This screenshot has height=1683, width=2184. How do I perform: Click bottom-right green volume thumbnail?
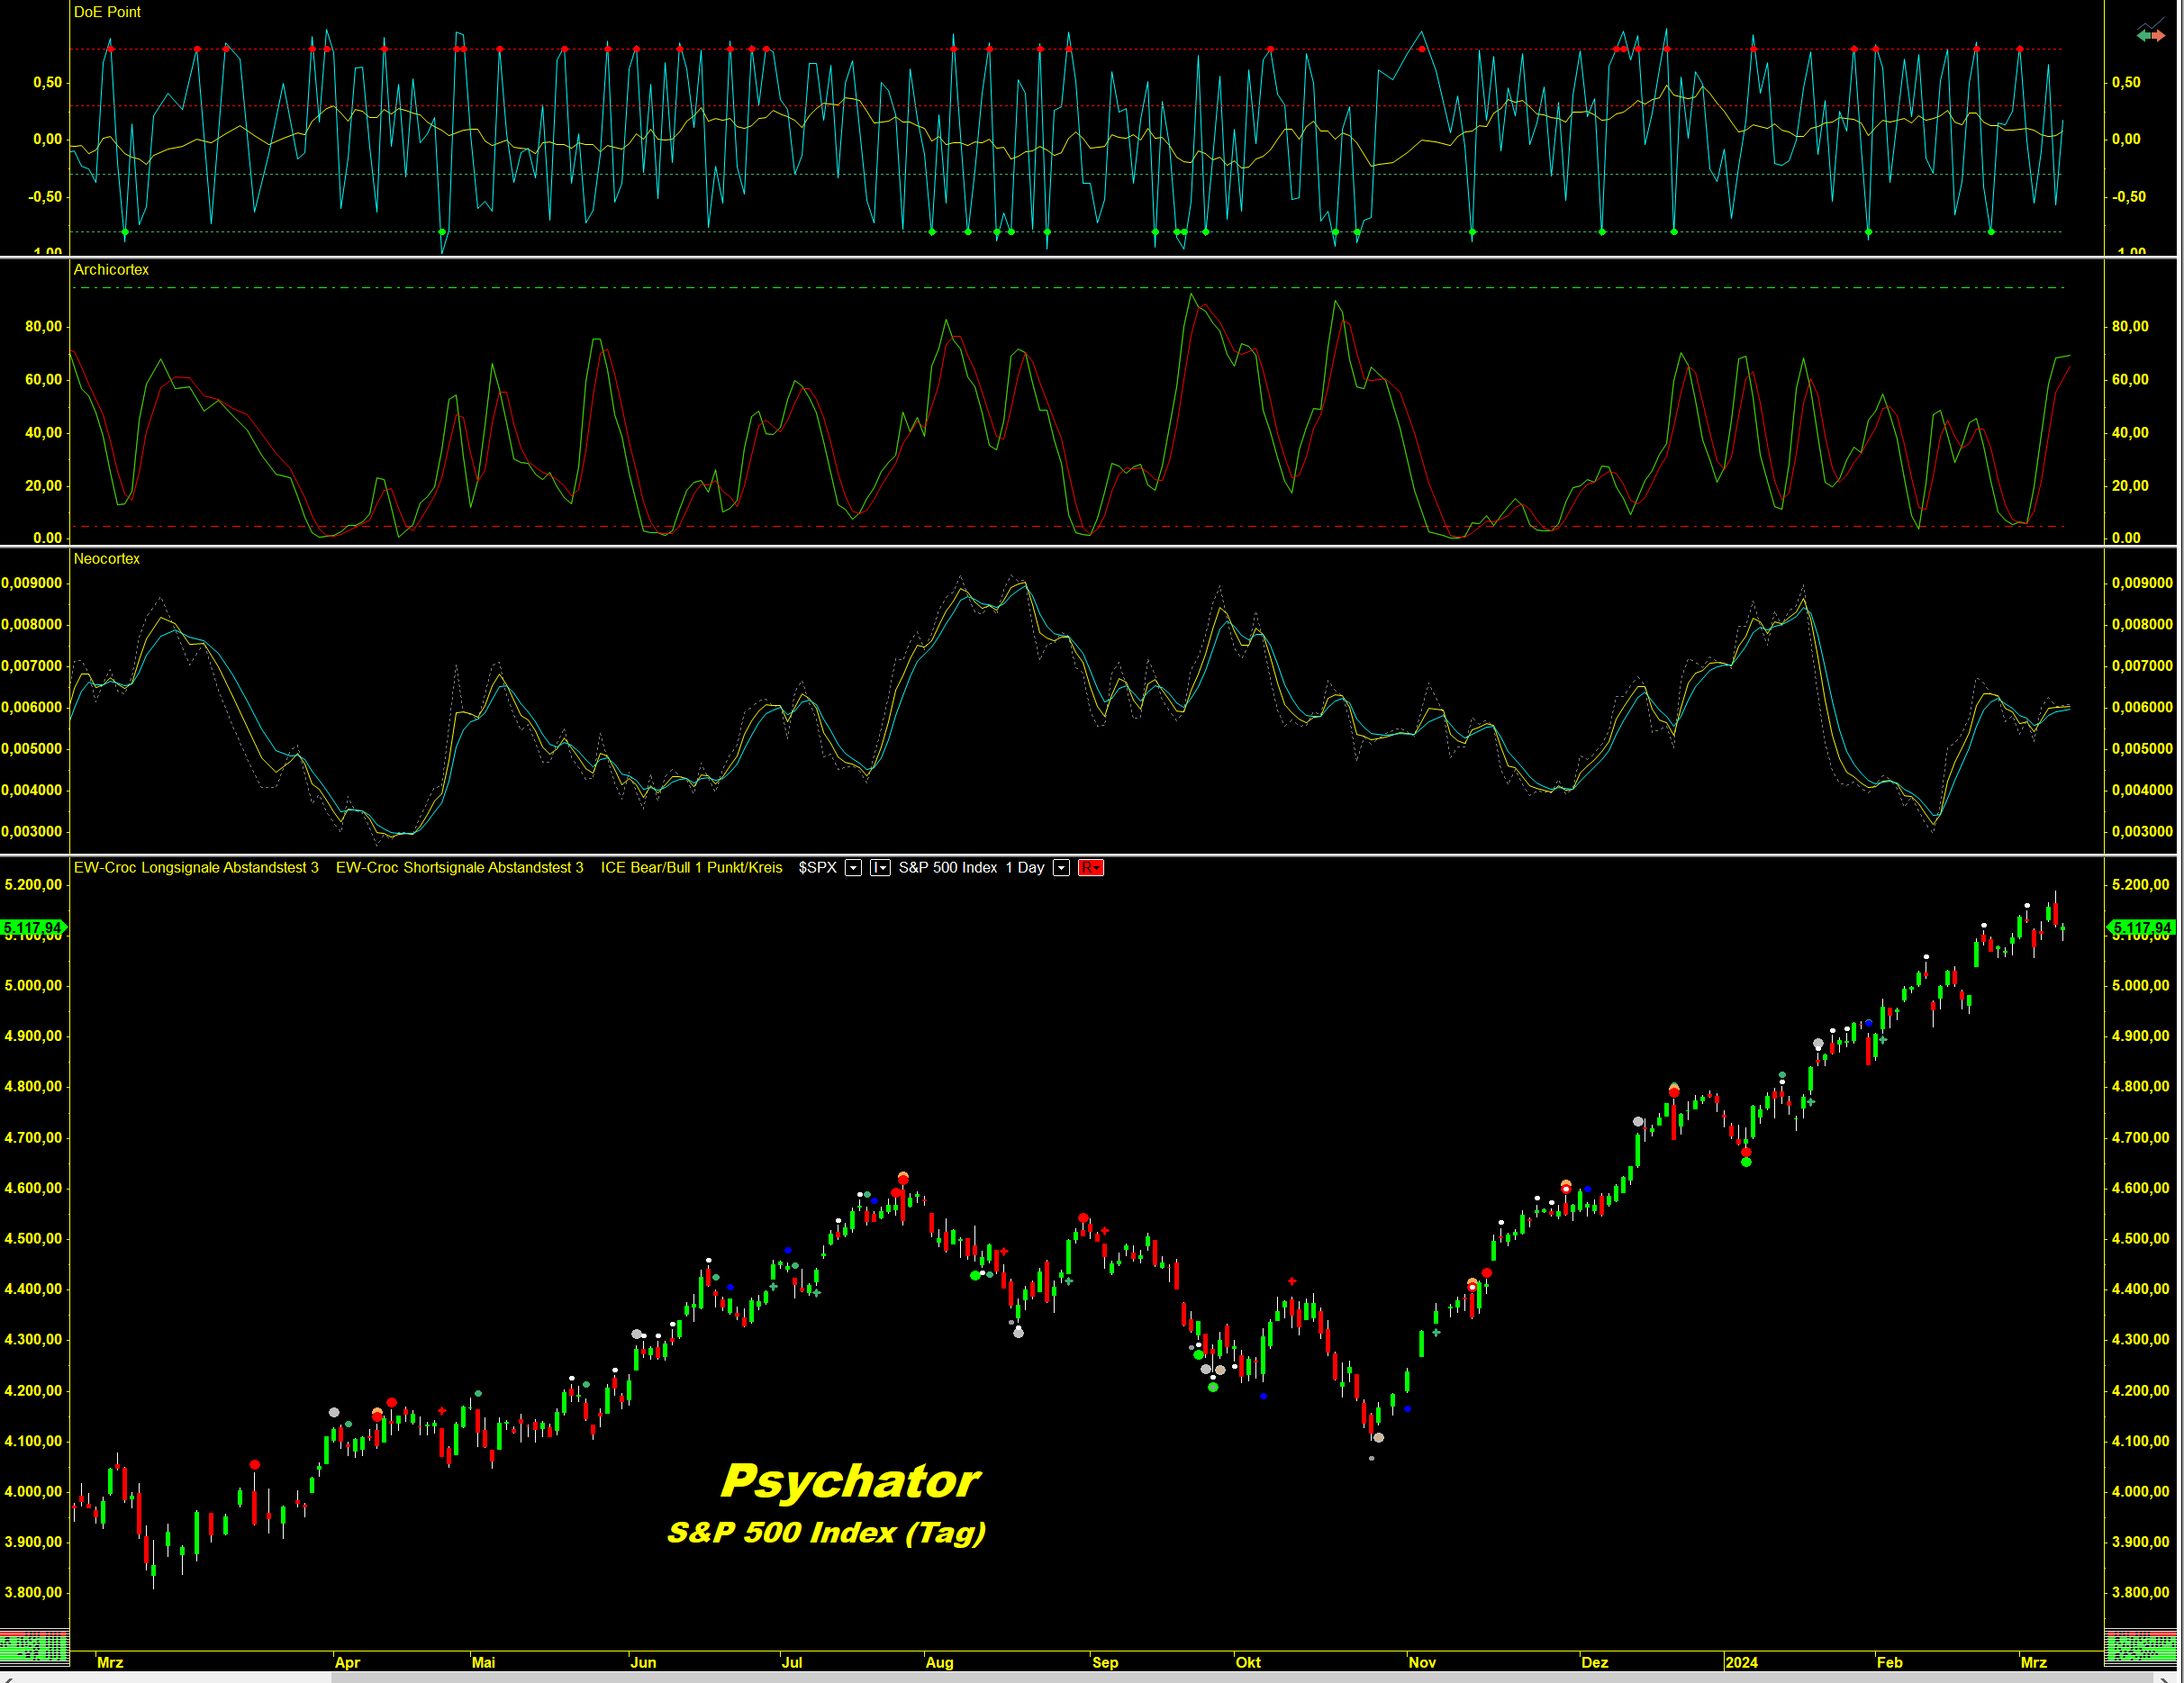coord(2139,1647)
